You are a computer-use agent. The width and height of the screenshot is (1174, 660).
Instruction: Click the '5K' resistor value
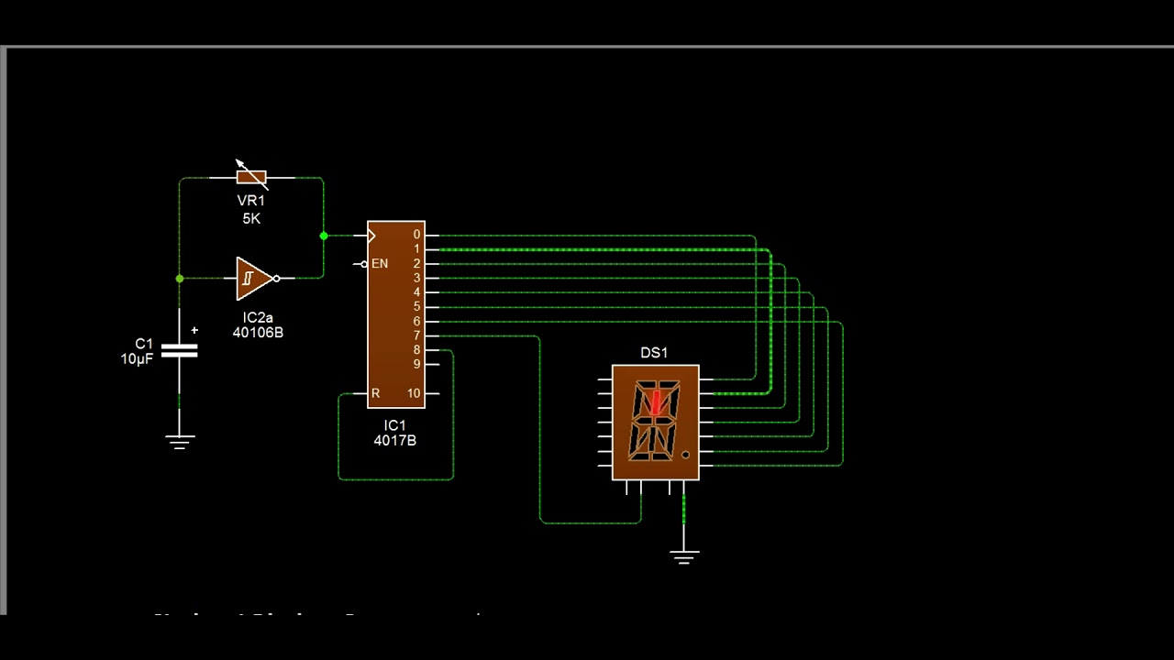251,219
